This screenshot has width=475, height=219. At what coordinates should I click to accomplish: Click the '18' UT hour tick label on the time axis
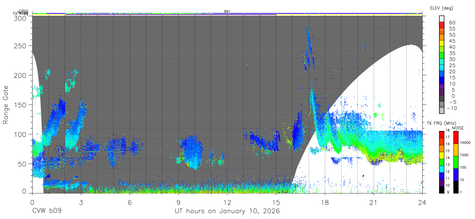point(325,202)
